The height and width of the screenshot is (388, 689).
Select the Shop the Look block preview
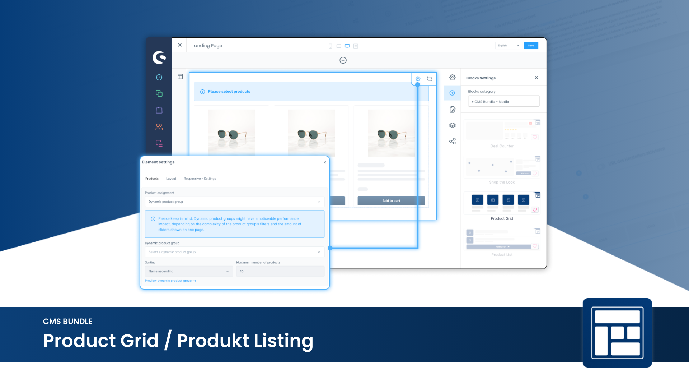502,167
